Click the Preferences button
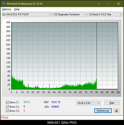Screen dimensions: 124x125 coord(103,111)
